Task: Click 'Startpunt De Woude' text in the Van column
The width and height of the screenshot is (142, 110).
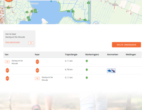Action: [x=17, y=62]
